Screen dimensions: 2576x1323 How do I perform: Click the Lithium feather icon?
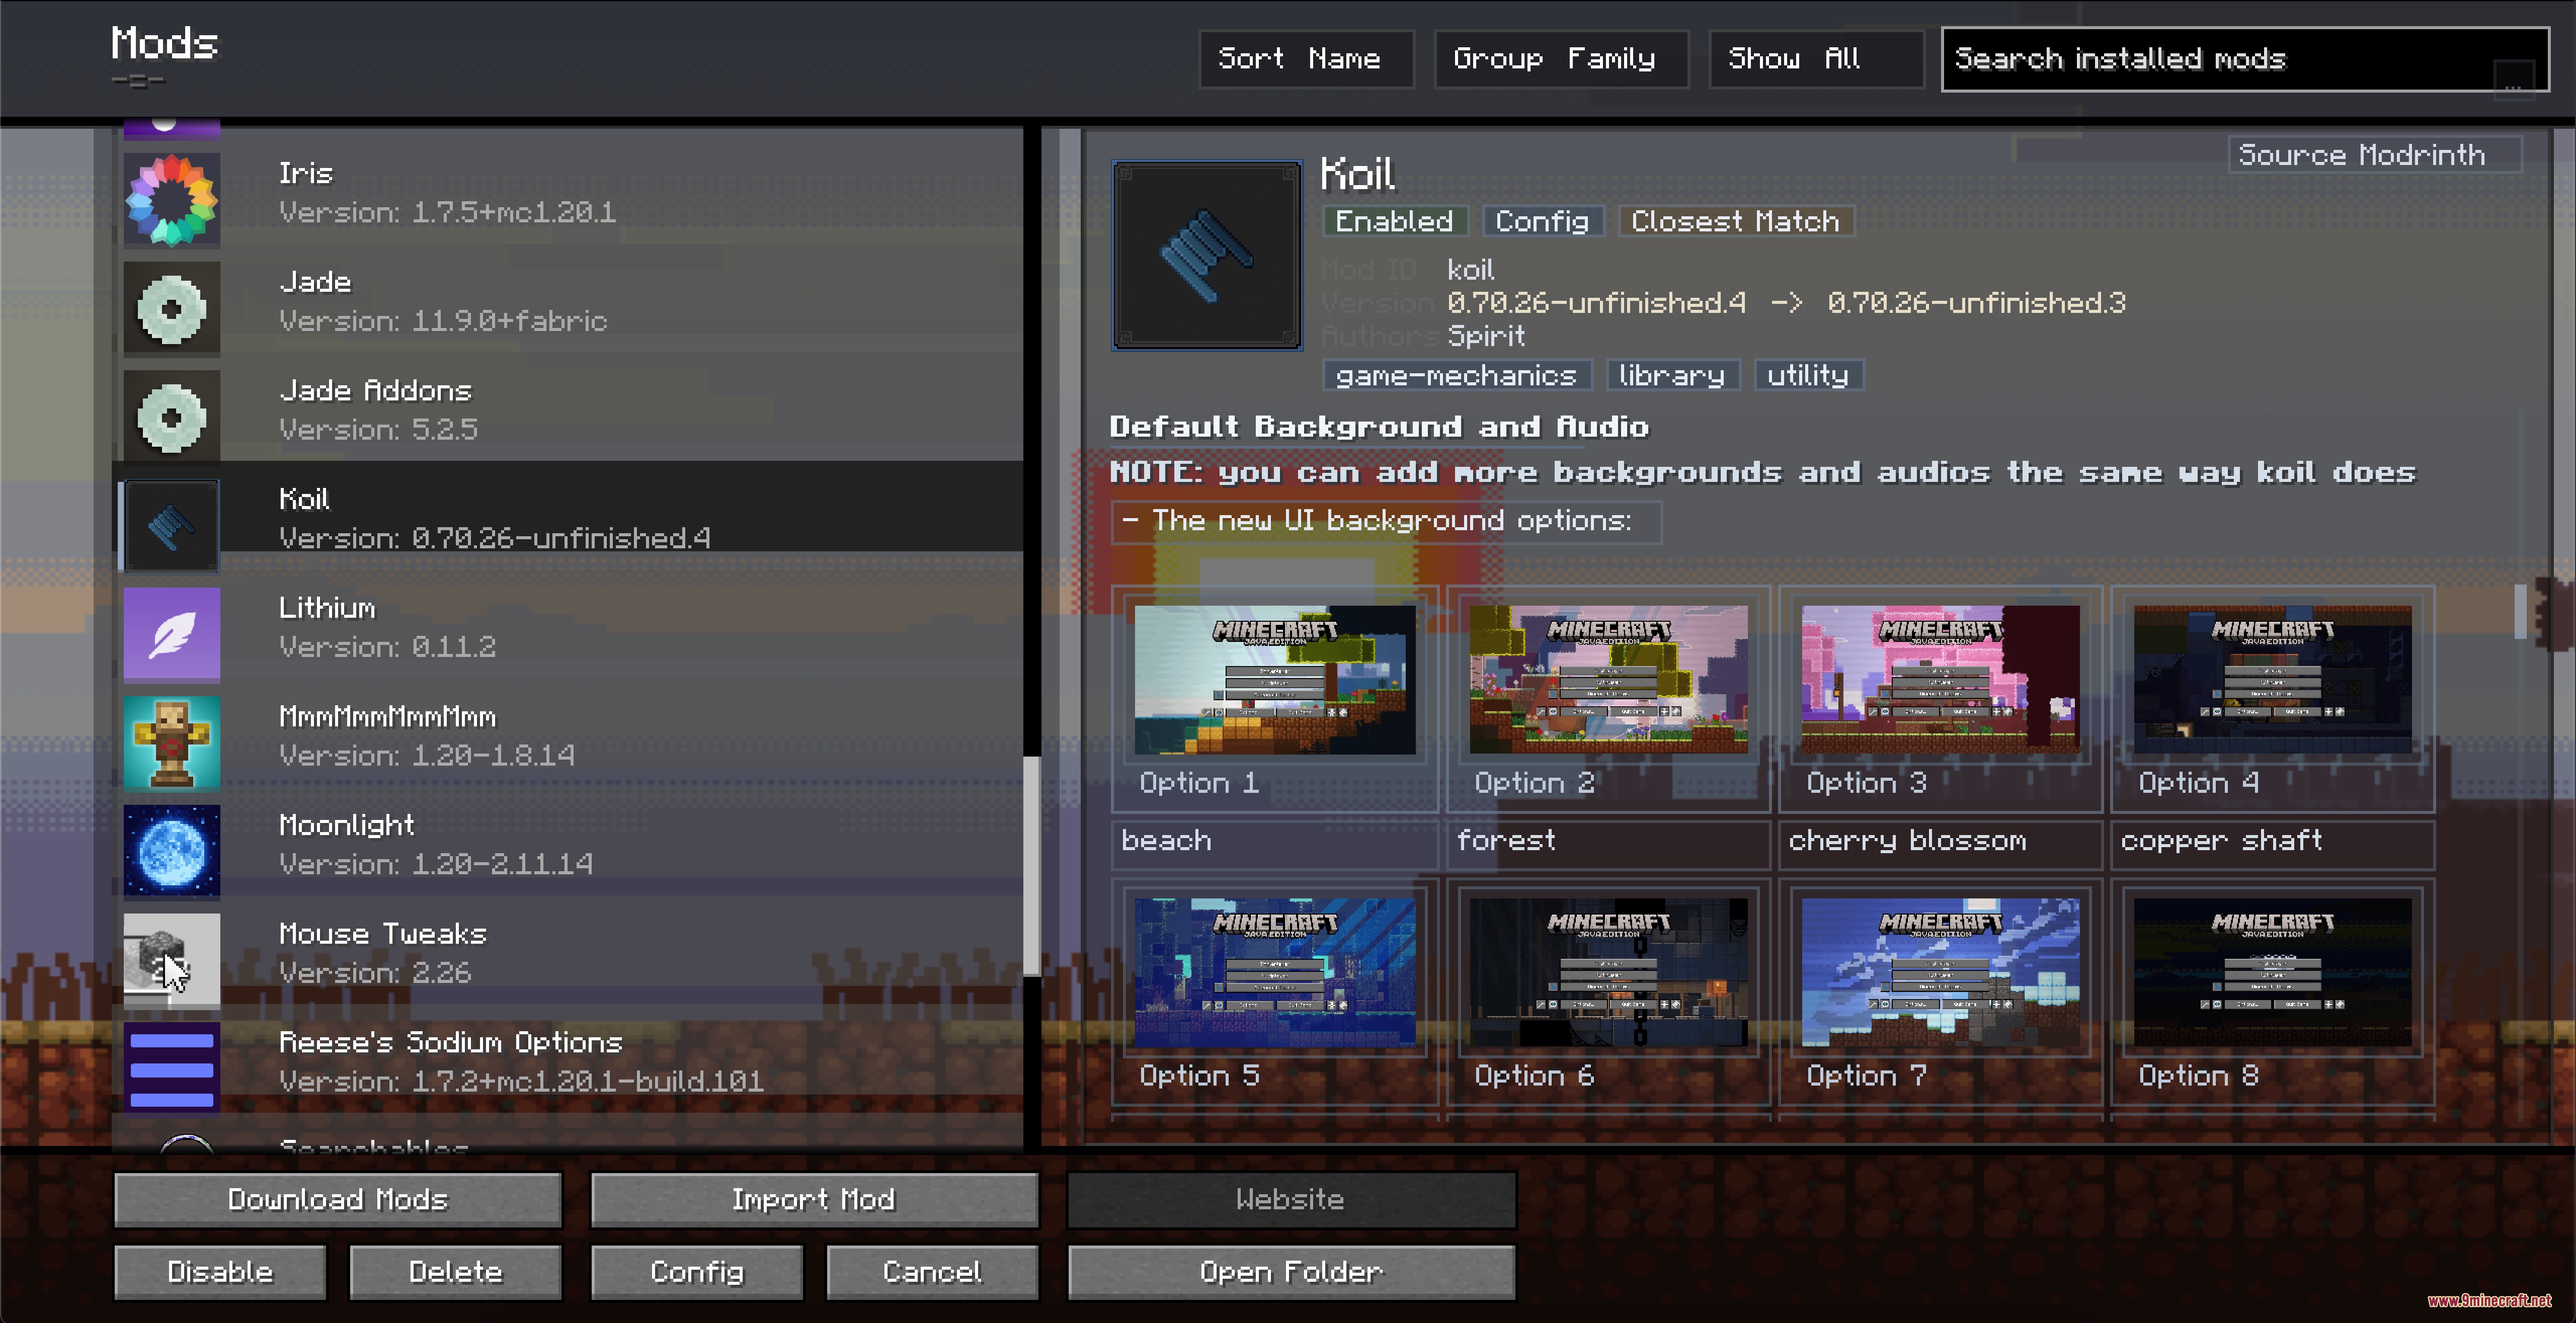click(x=172, y=635)
